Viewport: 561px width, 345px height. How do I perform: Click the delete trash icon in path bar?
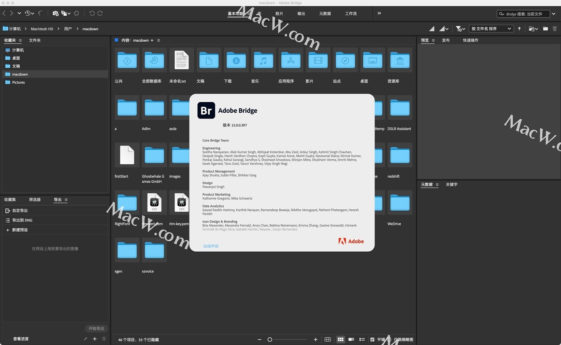click(555, 28)
